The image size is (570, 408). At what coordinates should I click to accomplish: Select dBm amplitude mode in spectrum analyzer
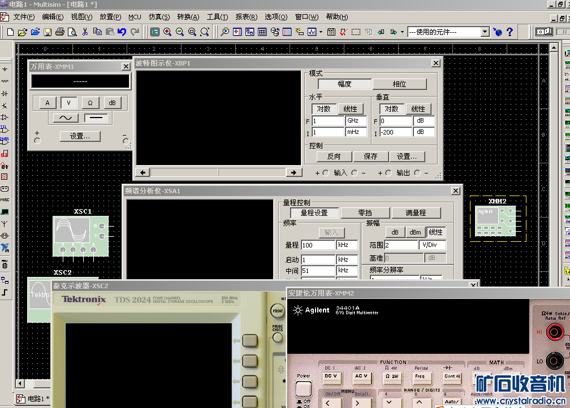tap(415, 232)
